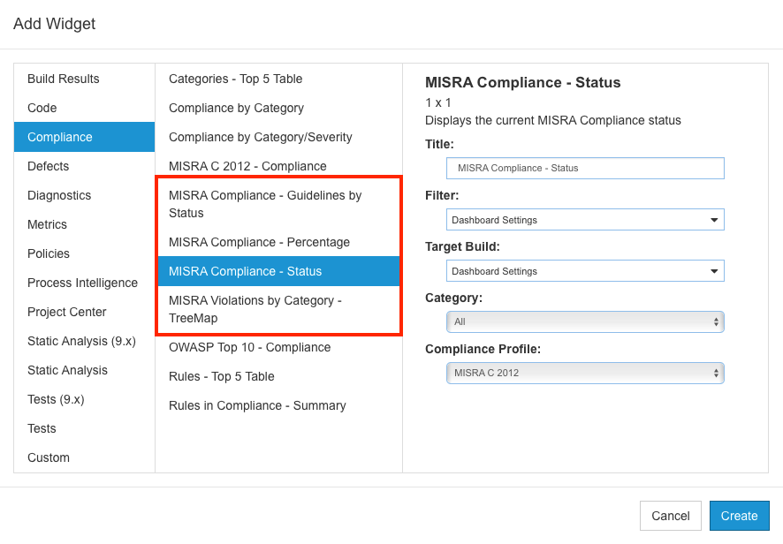Viewport: 783px width, 544px height.
Task: Pick Rules in Compliance - Summary widget
Action: (x=278, y=405)
